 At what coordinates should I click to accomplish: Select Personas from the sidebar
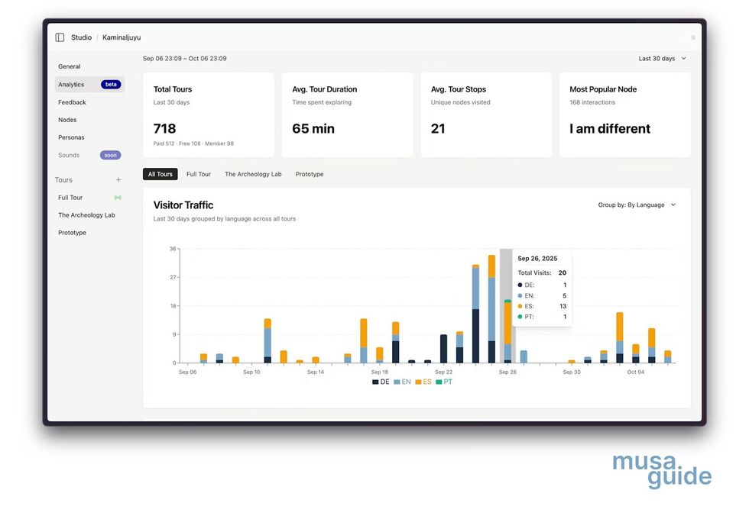71,137
